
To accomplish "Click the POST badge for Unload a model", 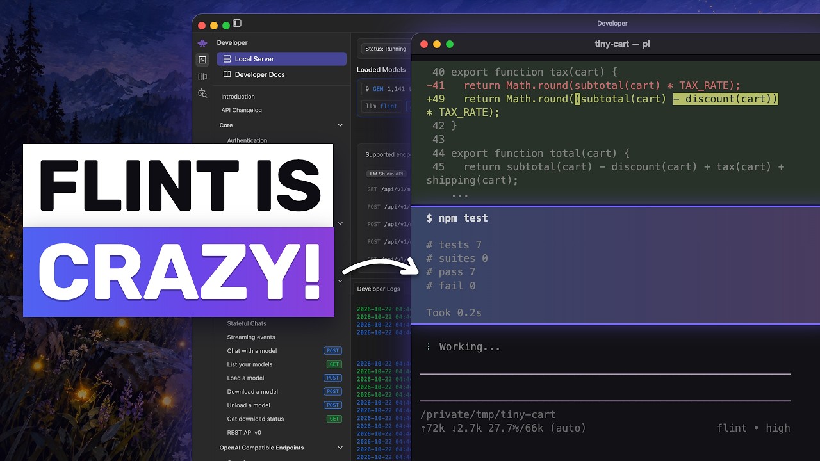I will [x=332, y=405].
